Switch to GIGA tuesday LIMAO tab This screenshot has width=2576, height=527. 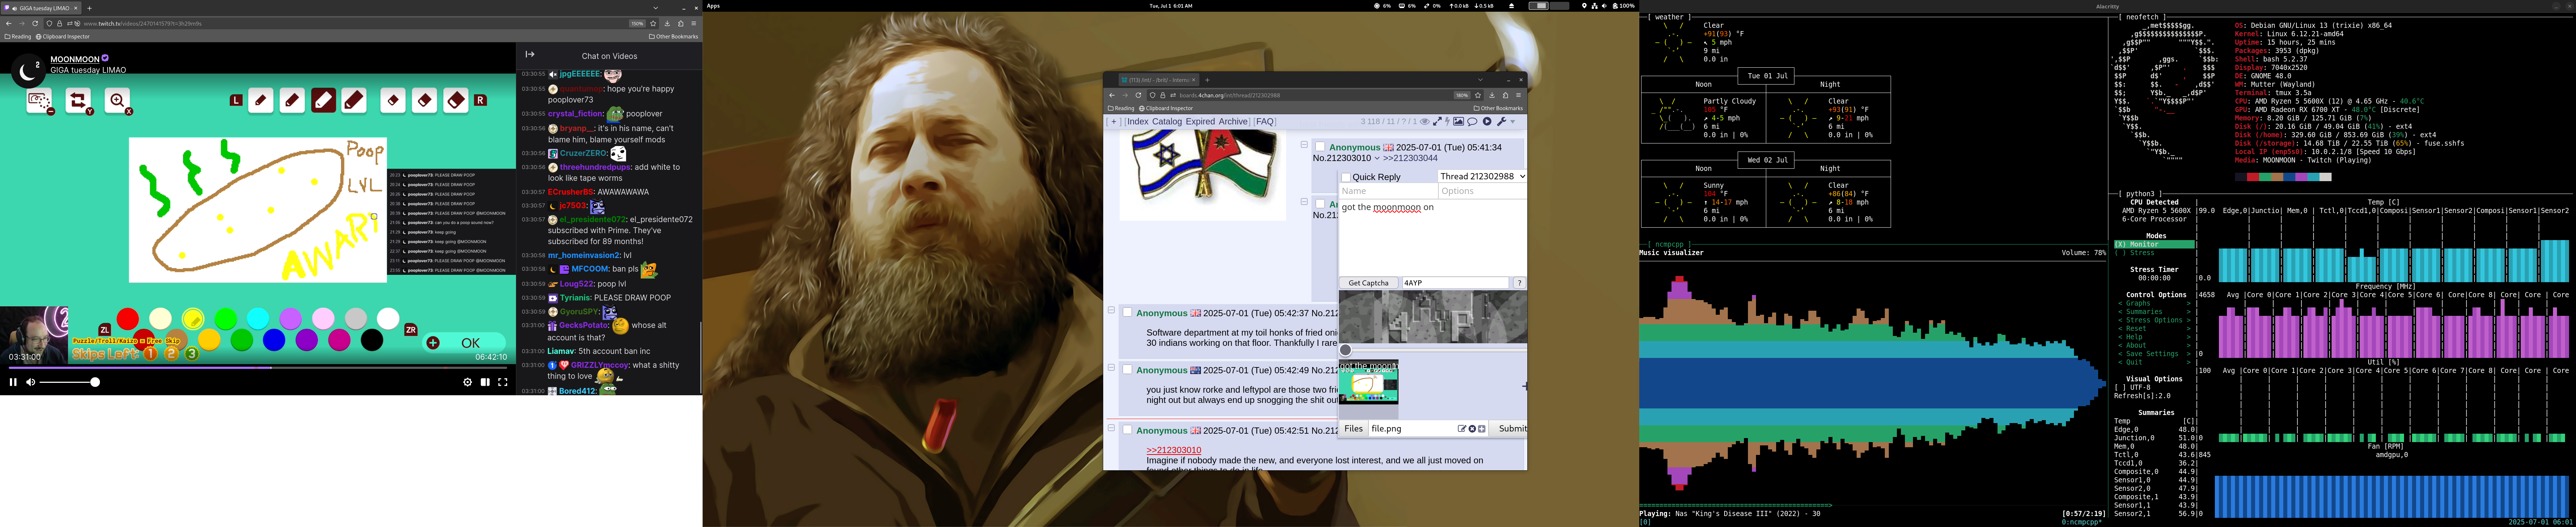(x=41, y=8)
